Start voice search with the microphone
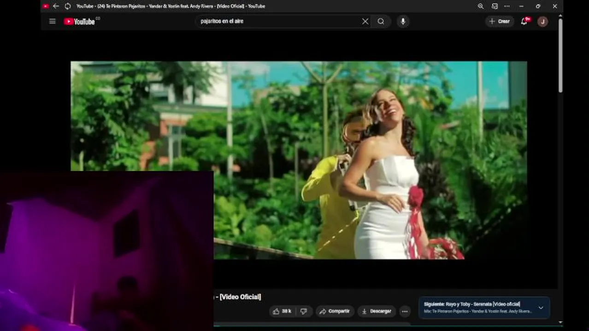This screenshot has width=589, height=331. (403, 21)
